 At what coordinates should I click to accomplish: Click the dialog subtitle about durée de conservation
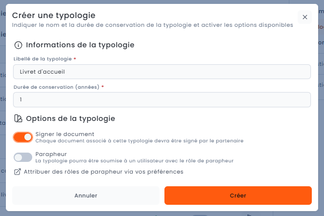click(x=152, y=25)
